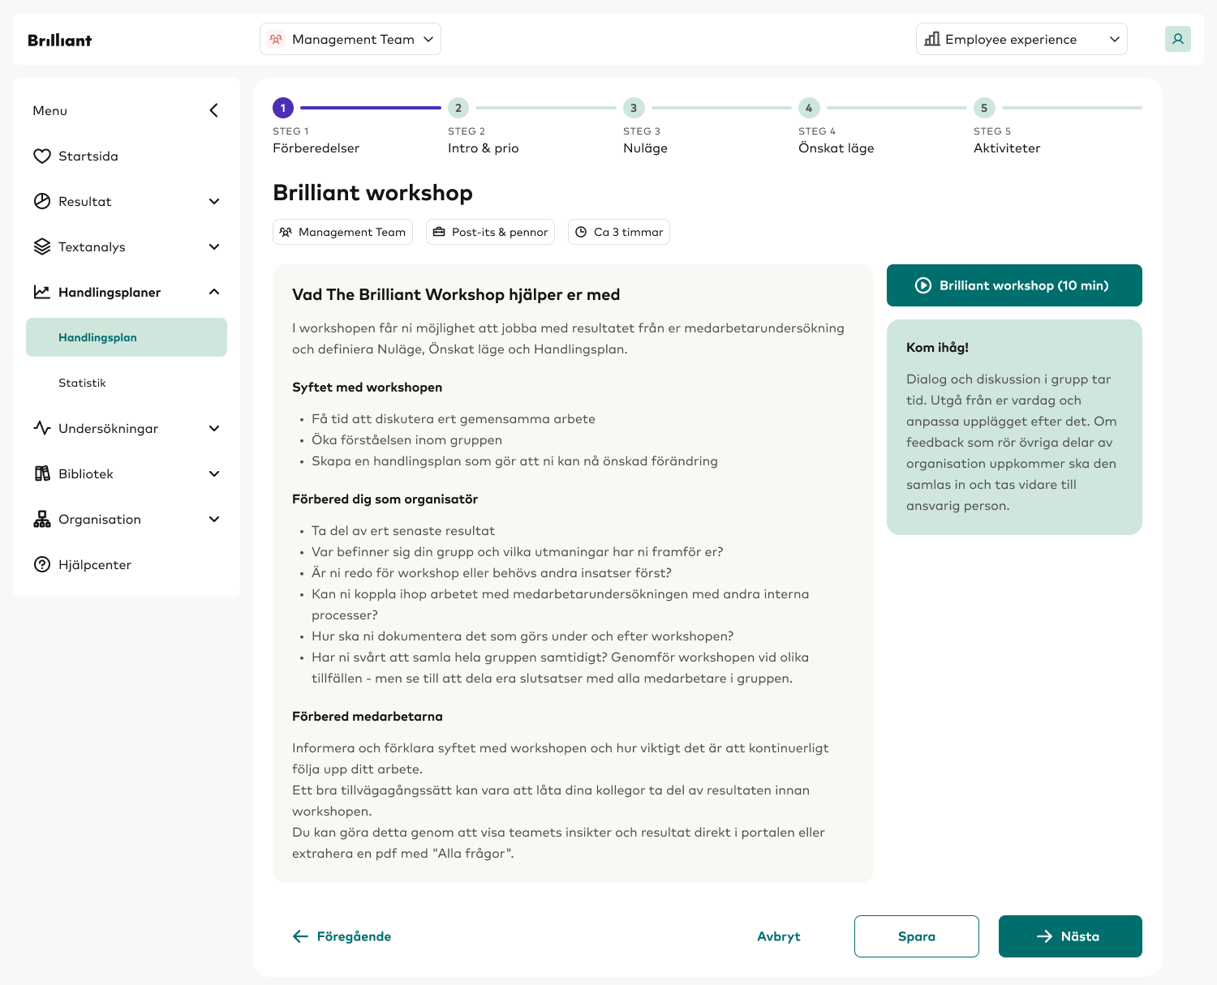Click the bullet Ta del av ert senaste resultat
This screenshot has height=985, width=1217.
click(x=403, y=531)
